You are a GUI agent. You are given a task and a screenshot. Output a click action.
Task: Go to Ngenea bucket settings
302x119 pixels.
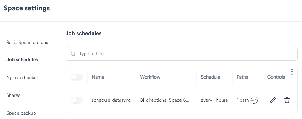(22, 78)
